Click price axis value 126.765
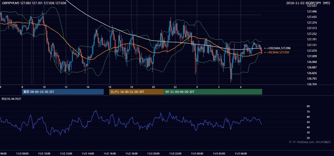Image resolution: width=334 pixels, height=156 pixels. pyautogui.click(x=312, y=79)
